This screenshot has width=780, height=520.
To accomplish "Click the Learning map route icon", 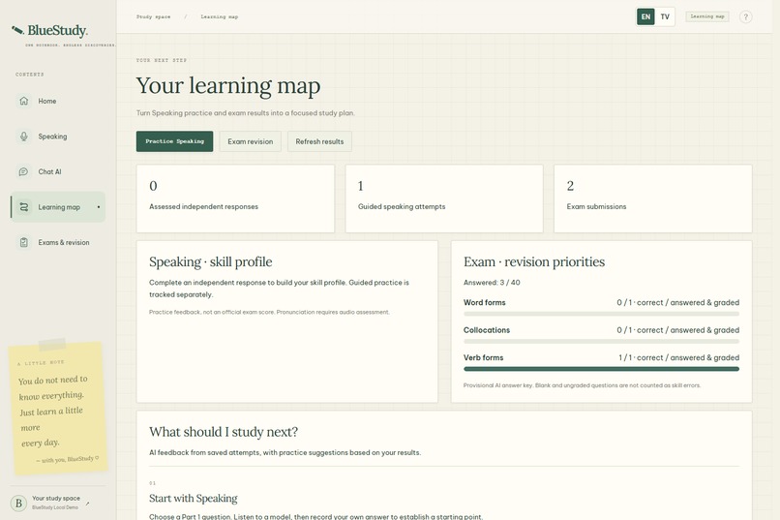I will coord(23,207).
